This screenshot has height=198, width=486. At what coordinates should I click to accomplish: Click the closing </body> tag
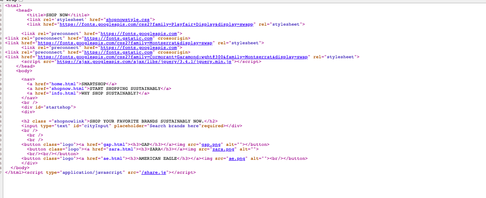point(20,168)
